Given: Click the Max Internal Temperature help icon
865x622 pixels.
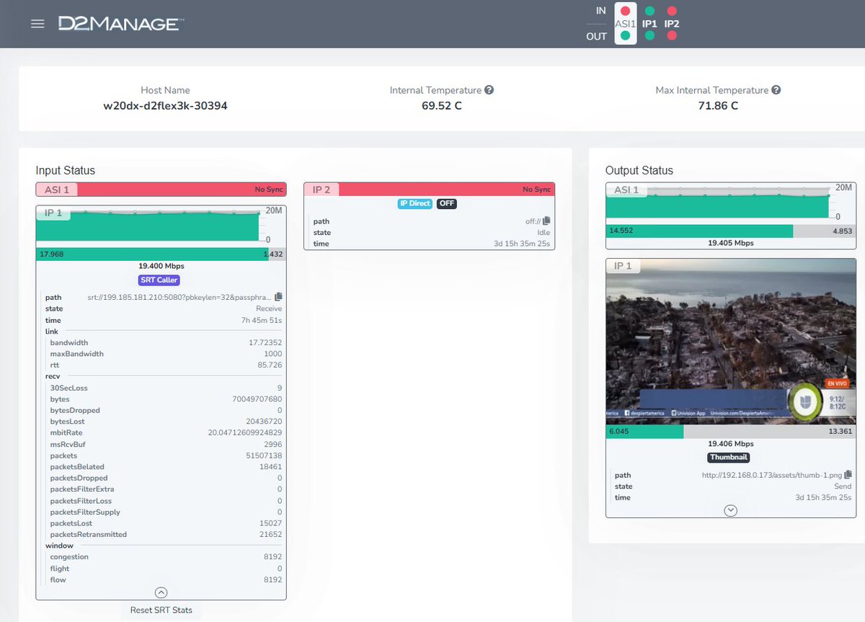Looking at the screenshot, I should click(x=776, y=90).
